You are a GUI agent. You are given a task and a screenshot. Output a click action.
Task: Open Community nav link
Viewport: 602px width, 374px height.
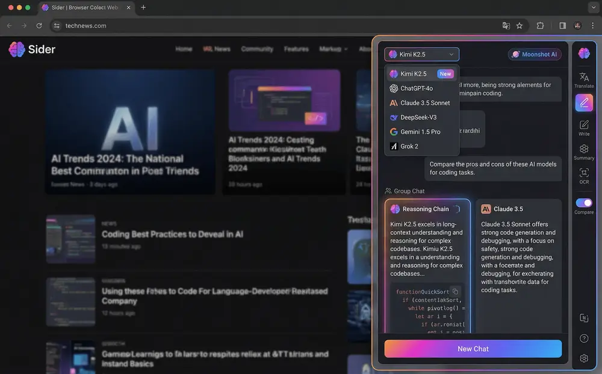257,49
